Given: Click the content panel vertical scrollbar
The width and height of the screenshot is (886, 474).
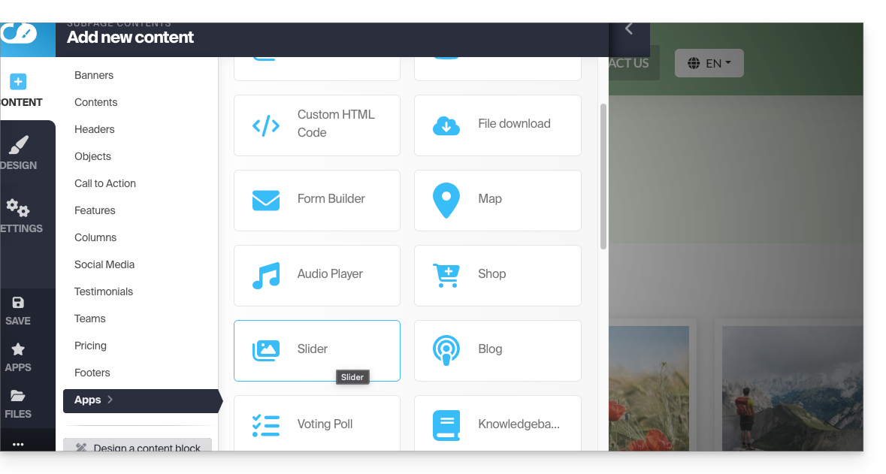Looking at the screenshot, I should click(x=603, y=177).
